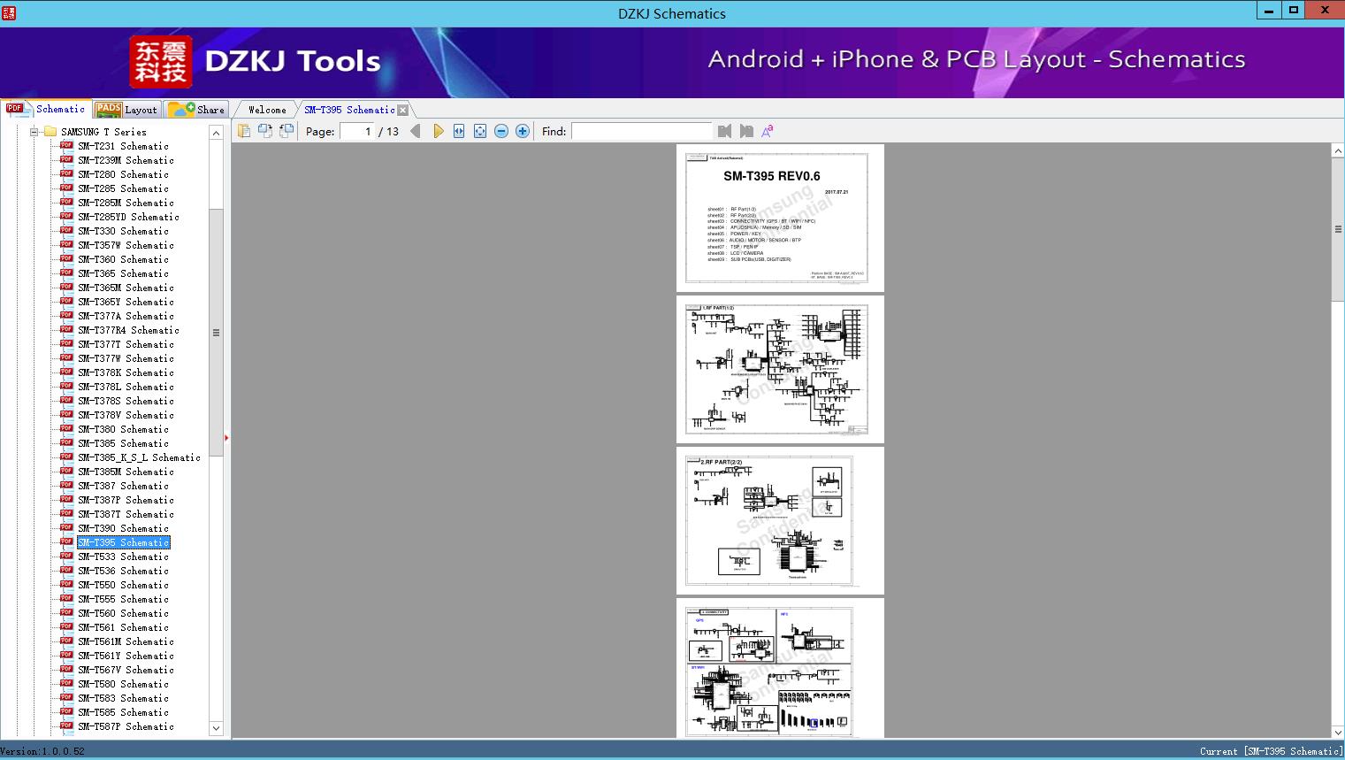
Task: Choose SM-T365Y Schematic
Action: coord(126,302)
